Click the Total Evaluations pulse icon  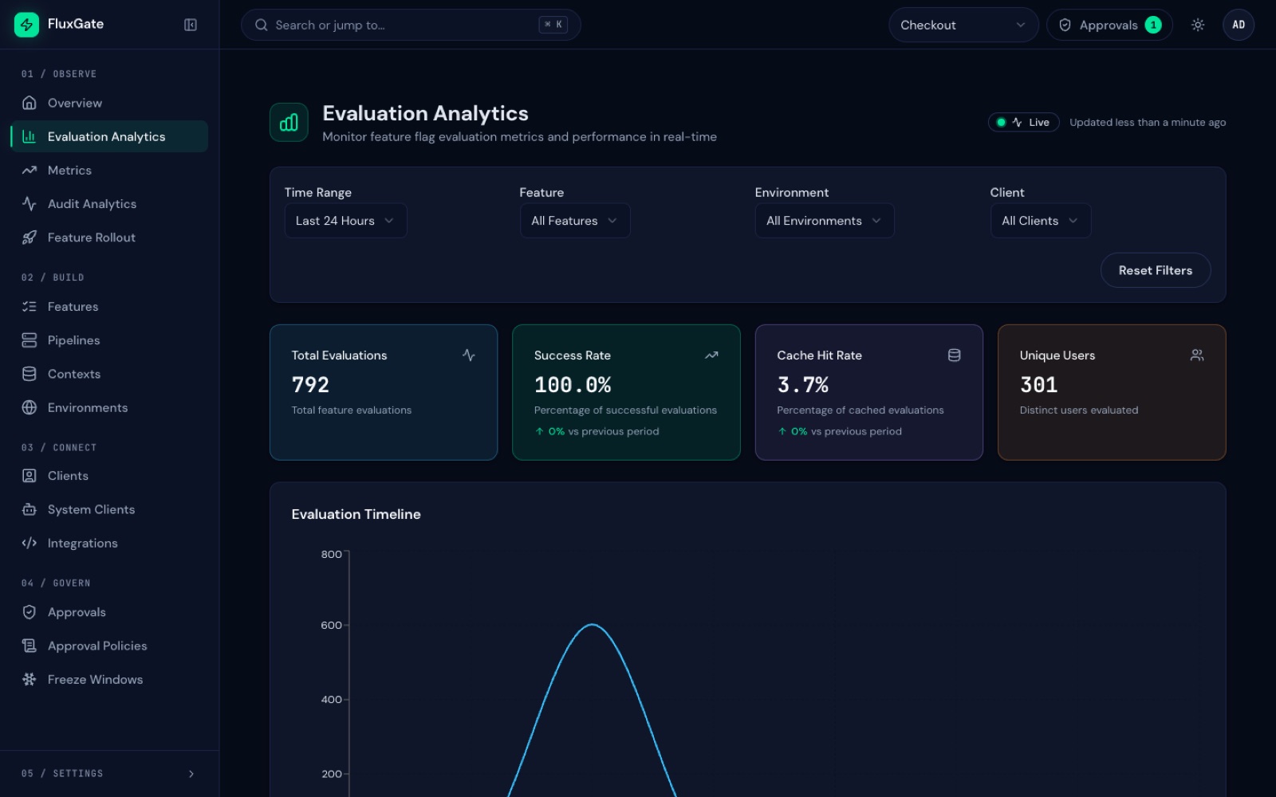click(469, 355)
